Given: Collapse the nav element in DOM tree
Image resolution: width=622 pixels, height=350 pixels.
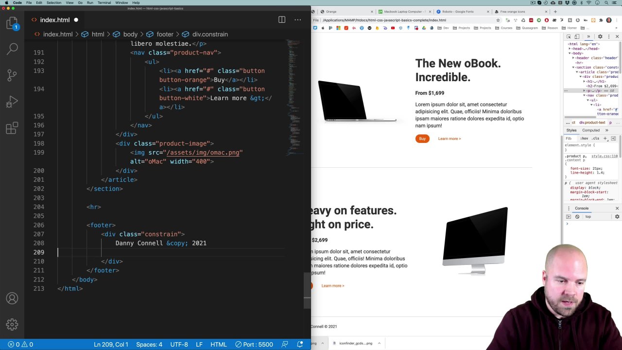Looking at the screenshot, I should click(x=585, y=95).
